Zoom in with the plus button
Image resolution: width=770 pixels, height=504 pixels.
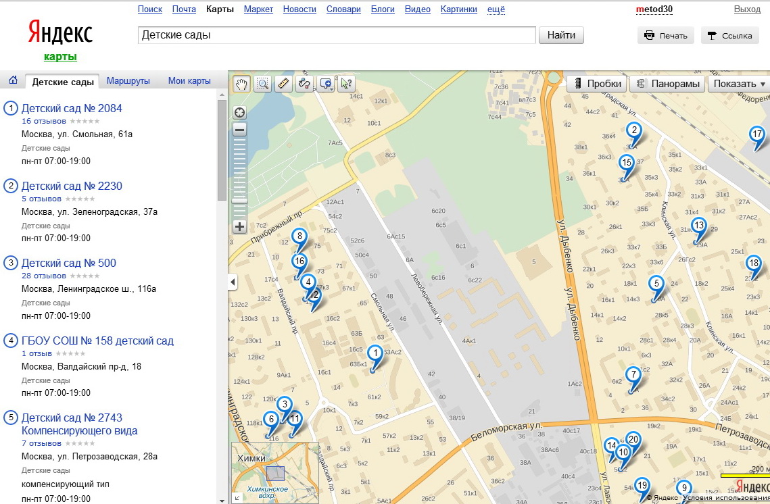(239, 227)
